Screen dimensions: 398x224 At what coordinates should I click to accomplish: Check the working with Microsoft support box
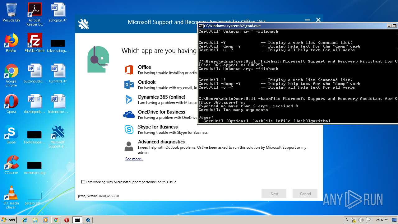pos(83,182)
